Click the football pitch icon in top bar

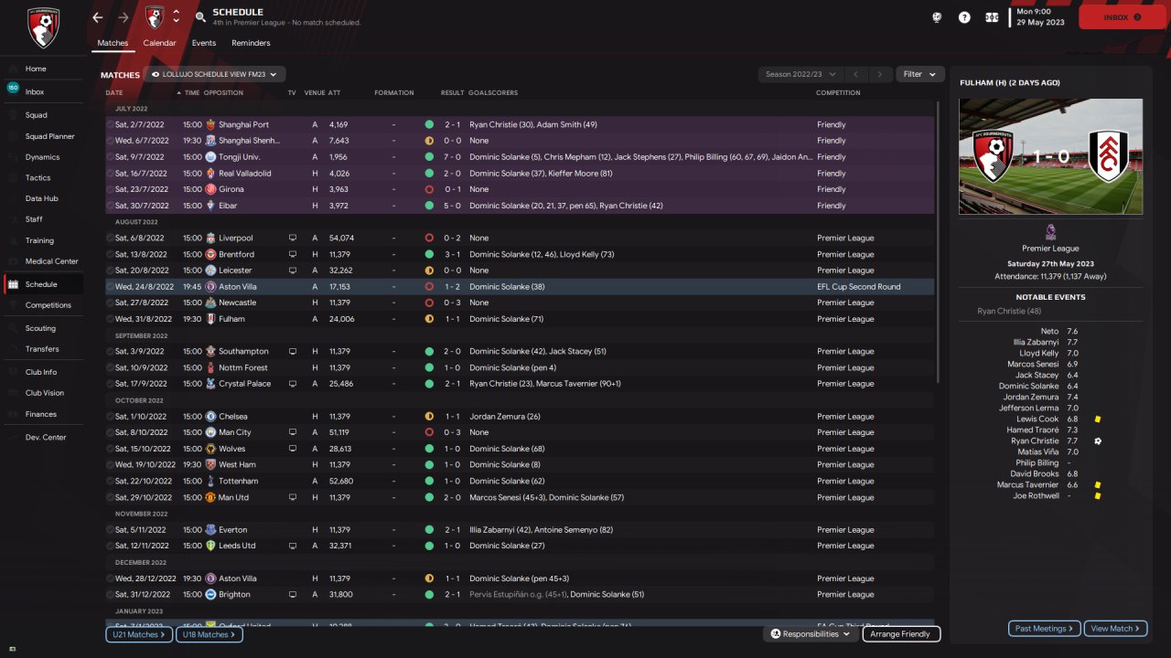tap(992, 17)
